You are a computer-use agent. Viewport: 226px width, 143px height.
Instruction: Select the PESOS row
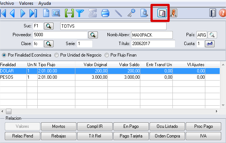[x=110, y=77]
